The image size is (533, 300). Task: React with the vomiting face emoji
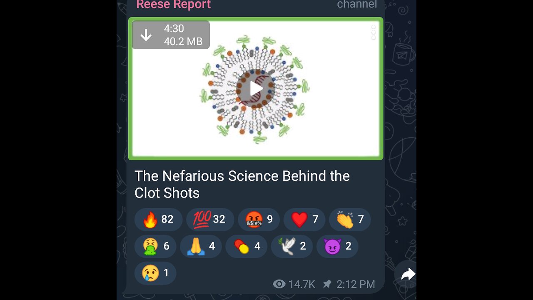(155, 246)
